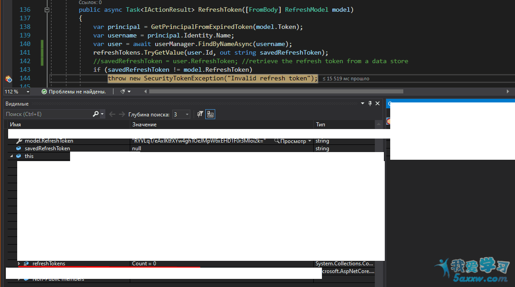515x287 pixels.
Task: Open the Глубина поиска depth combo box
Action: [181, 114]
